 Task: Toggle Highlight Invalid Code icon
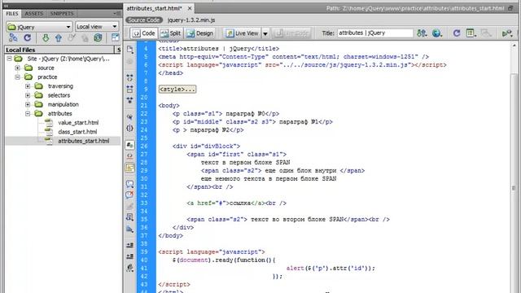coord(130,155)
